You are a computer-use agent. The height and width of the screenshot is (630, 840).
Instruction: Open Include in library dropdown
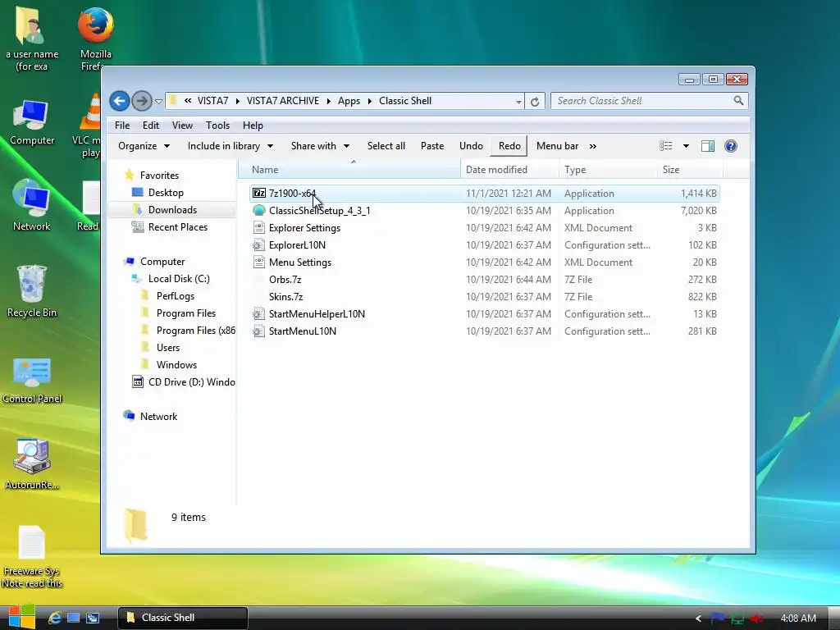tap(231, 146)
